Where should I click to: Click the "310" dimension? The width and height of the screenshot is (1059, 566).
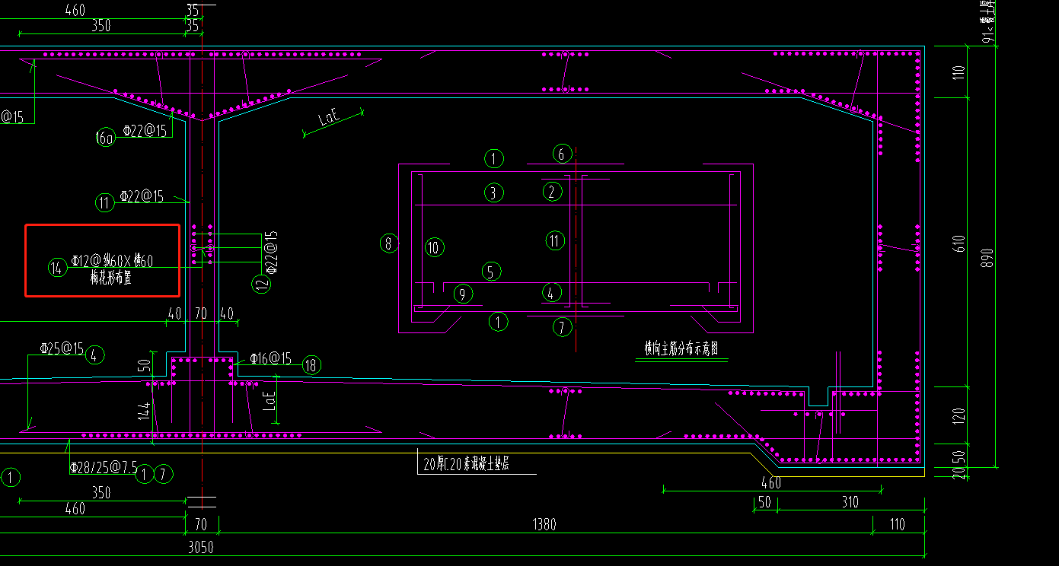(x=850, y=501)
